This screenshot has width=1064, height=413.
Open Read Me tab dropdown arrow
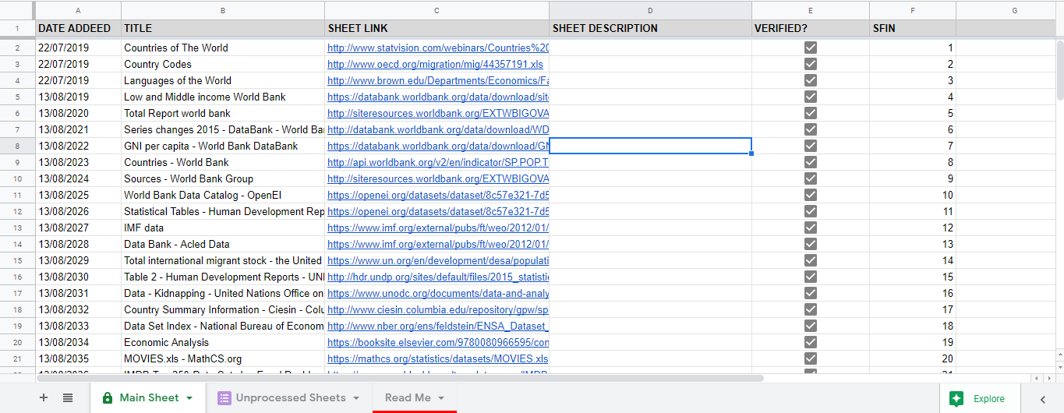441,398
